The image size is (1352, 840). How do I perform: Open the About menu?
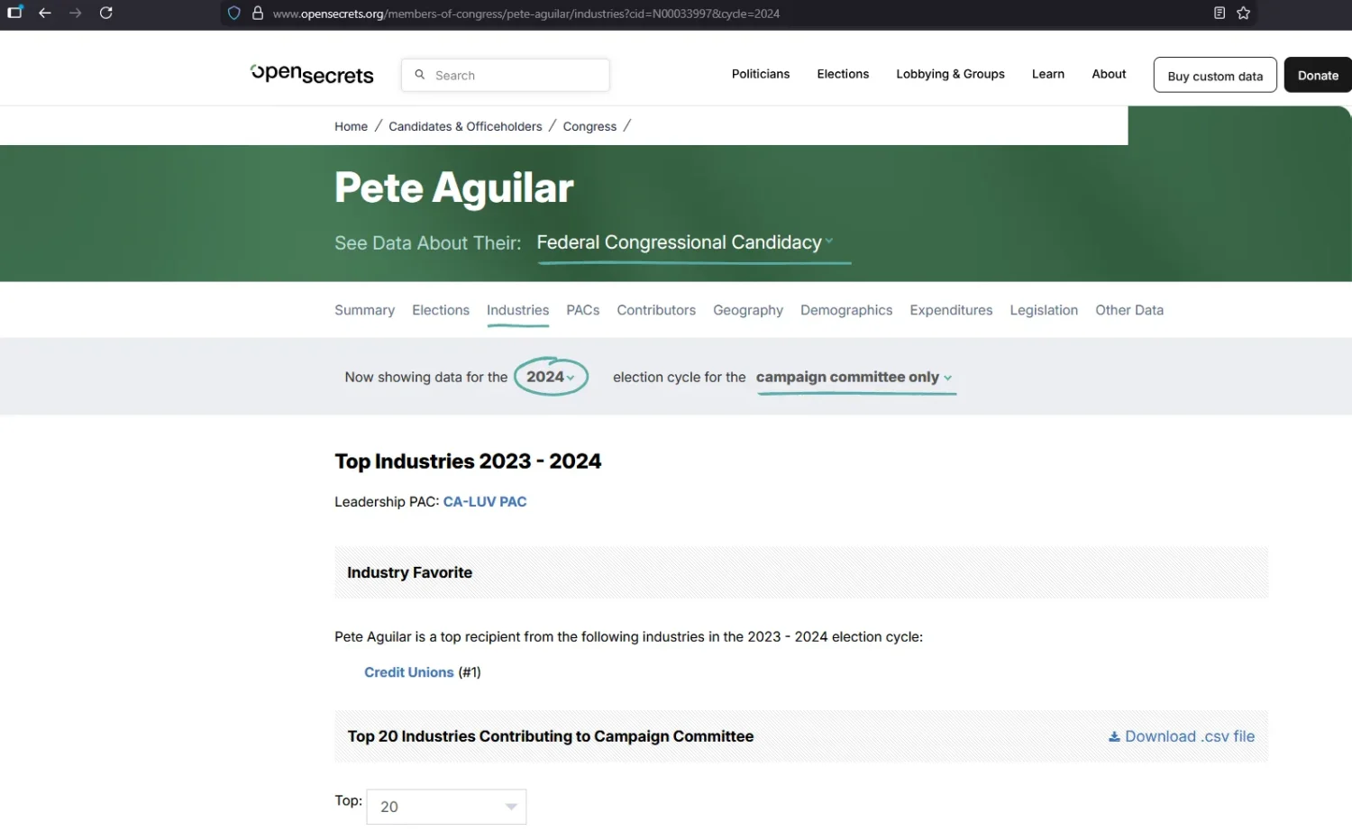1109,74
